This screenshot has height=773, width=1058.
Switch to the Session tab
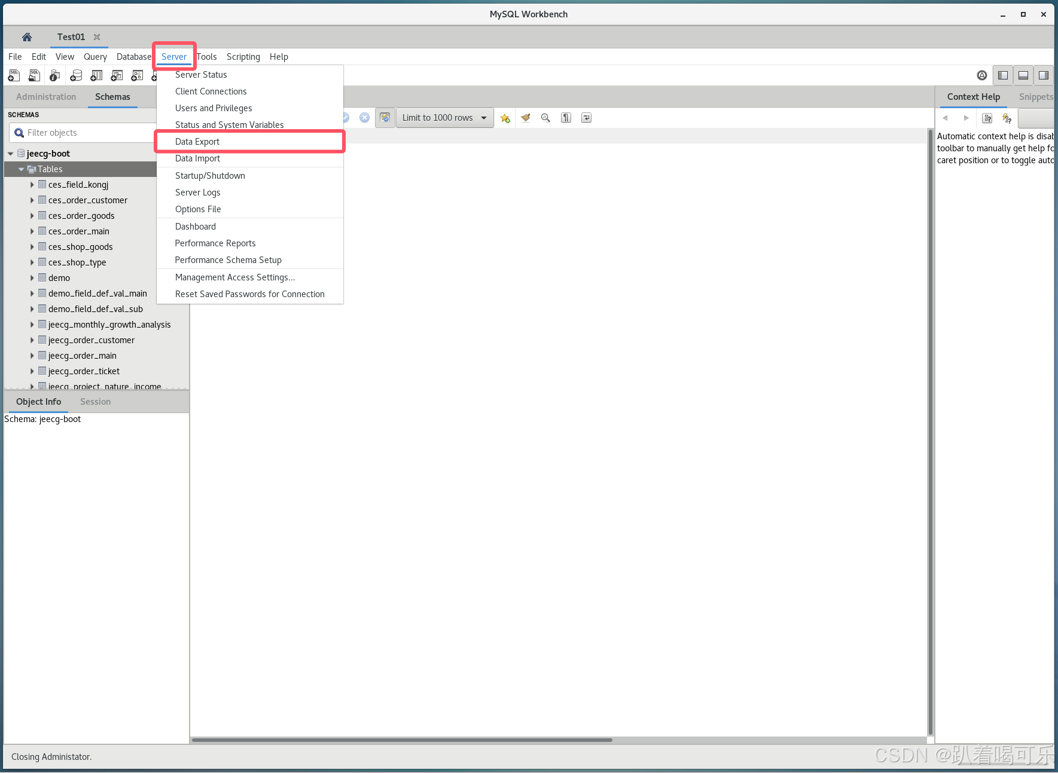click(x=95, y=402)
